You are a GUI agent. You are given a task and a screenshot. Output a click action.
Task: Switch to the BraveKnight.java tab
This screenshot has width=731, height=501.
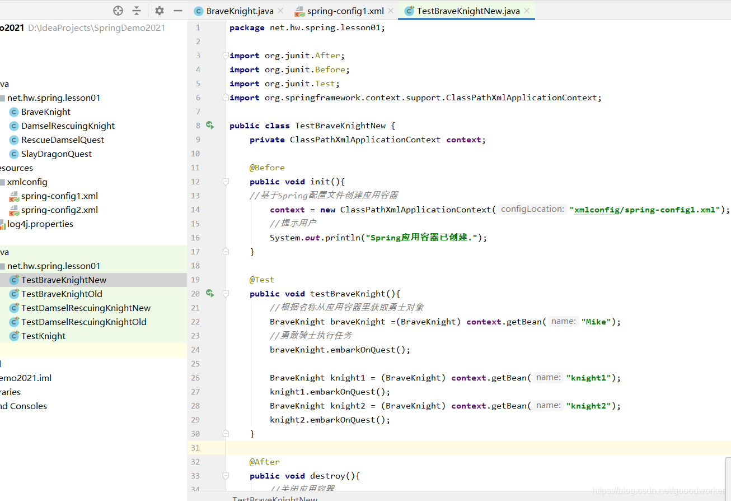click(x=240, y=11)
